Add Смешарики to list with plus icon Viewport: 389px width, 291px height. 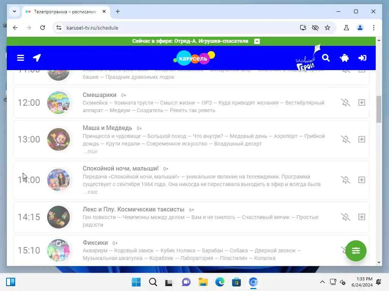point(362,102)
